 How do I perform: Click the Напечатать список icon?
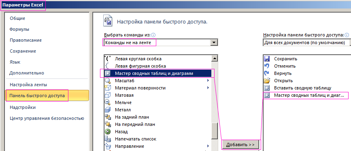[x=108, y=139]
